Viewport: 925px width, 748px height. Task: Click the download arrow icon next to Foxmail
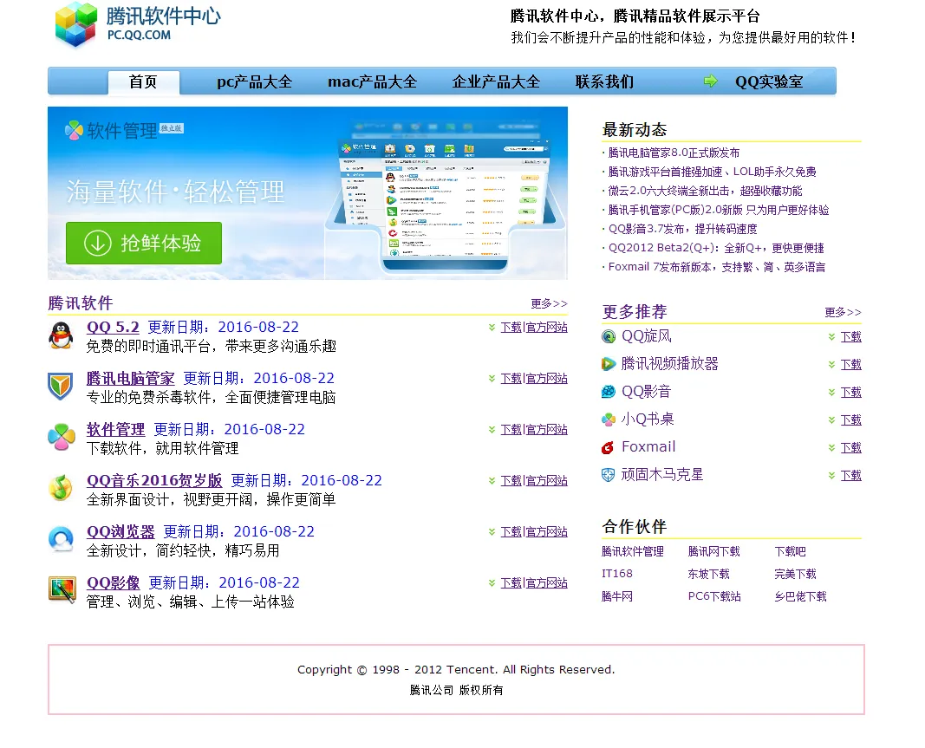pyautogui.click(x=831, y=448)
